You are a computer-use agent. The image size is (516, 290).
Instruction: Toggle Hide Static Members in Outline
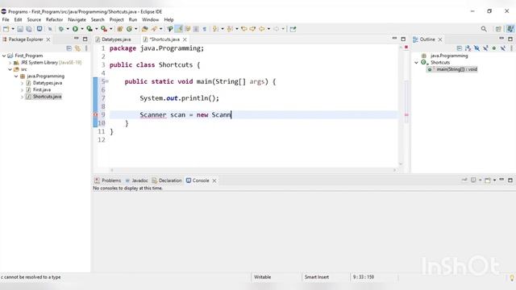pyautogui.click(x=485, y=48)
